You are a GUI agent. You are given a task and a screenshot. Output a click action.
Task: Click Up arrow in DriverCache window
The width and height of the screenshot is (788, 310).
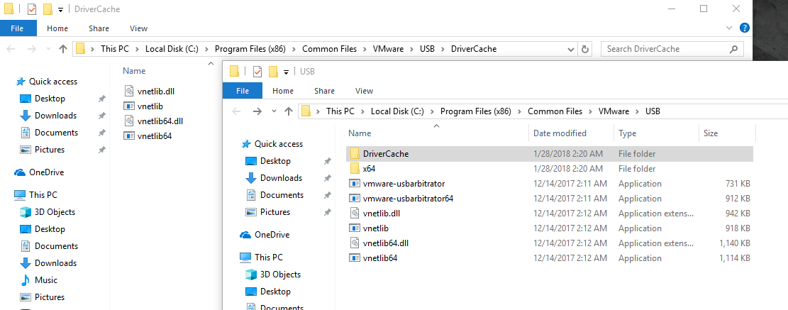[x=63, y=49]
